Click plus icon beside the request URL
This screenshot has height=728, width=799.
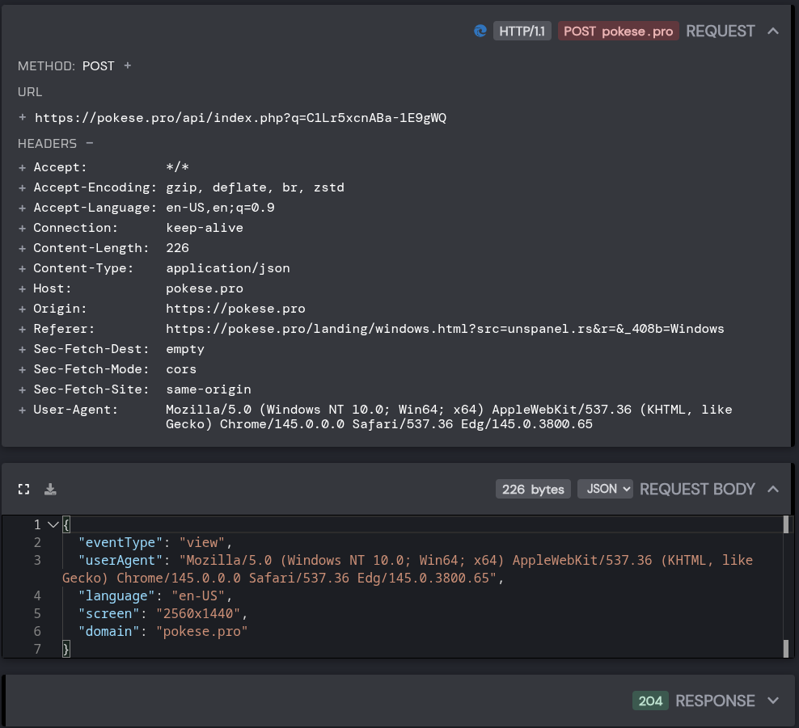23,117
